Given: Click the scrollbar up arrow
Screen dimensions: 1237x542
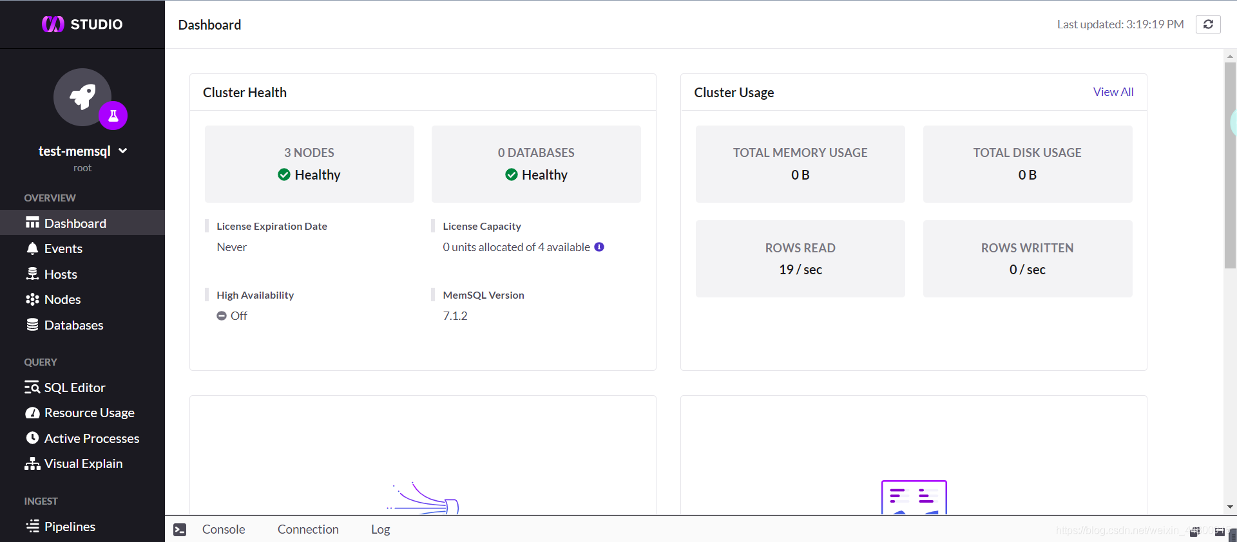Looking at the screenshot, I should [1230, 56].
